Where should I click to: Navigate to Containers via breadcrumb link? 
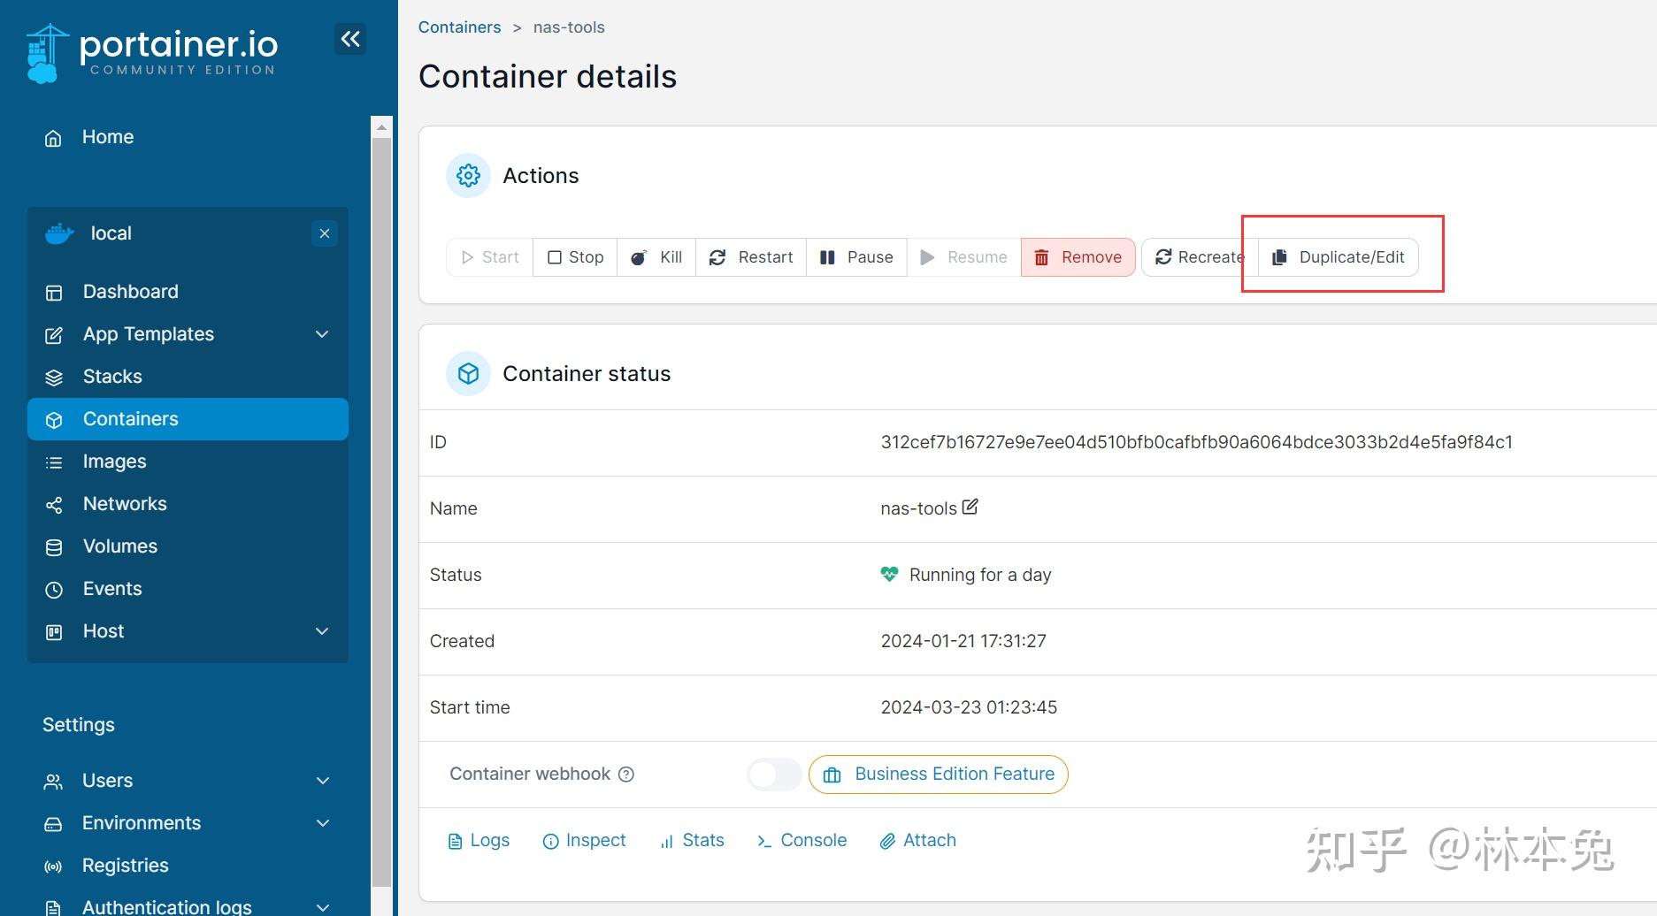(x=459, y=27)
